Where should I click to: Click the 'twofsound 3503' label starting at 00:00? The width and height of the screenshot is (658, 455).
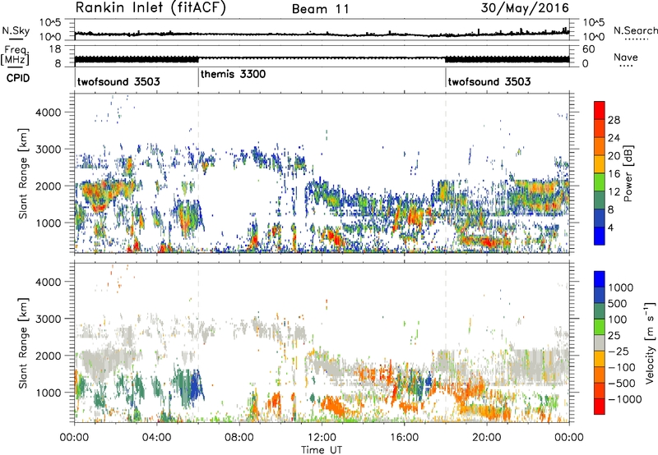pyautogui.click(x=118, y=81)
